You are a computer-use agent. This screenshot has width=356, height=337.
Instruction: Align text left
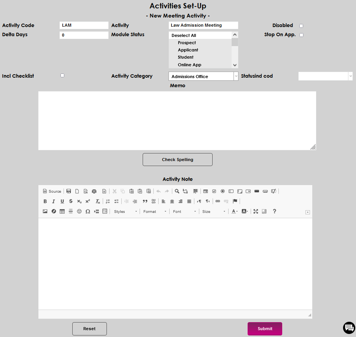click(164, 201)
